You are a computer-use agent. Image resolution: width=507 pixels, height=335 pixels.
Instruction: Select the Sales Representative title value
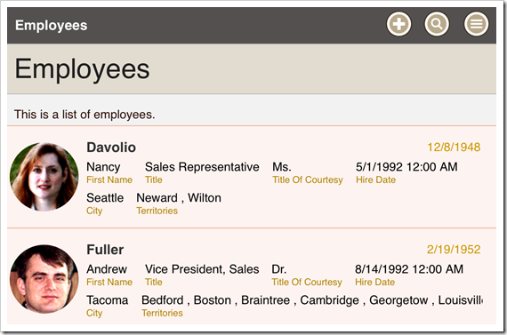tap(202, 167)
